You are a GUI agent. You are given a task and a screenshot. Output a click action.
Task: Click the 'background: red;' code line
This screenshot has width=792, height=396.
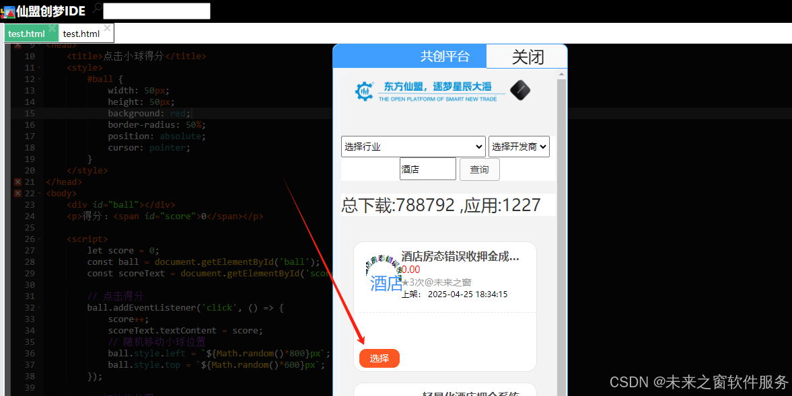(x=149, y=114)
